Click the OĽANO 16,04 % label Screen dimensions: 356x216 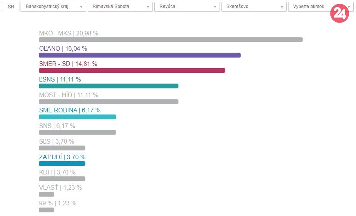point(63,48)
